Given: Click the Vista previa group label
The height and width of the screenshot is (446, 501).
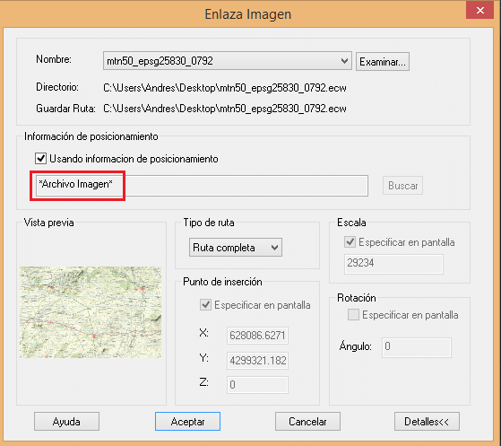Looking at the screenshot, I should (49, 223).
